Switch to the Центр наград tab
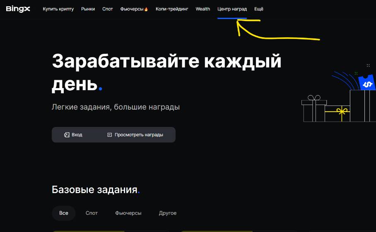 pos(232,9)
